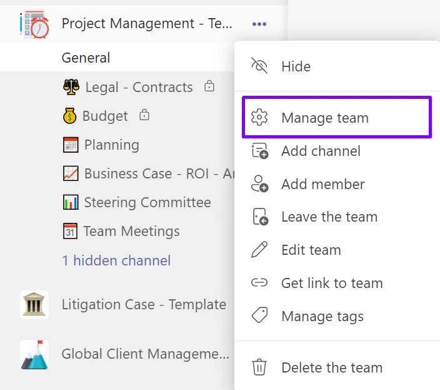The height and width of the screenshot is (390, 440).
Task: Select Get link to team
Action: point(337,283)
